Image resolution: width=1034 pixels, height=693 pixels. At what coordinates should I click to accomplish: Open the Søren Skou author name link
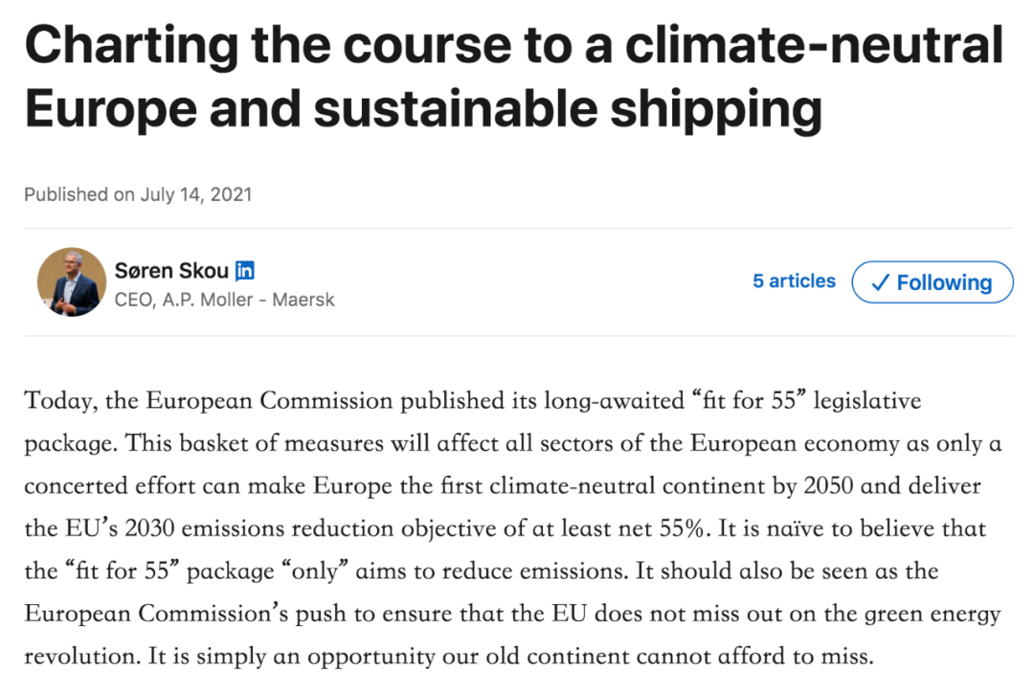pos(171,271)
